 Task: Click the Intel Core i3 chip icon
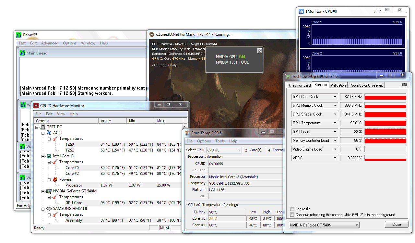[49, 156]
